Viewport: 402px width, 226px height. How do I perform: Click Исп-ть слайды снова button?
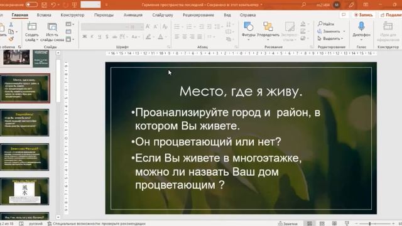pos(52,32)
